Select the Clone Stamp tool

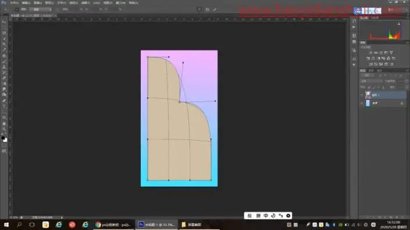4,67
